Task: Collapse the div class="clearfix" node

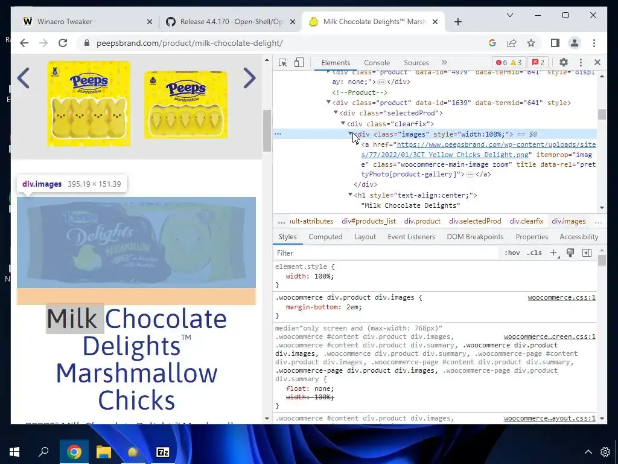Action: 343,123
